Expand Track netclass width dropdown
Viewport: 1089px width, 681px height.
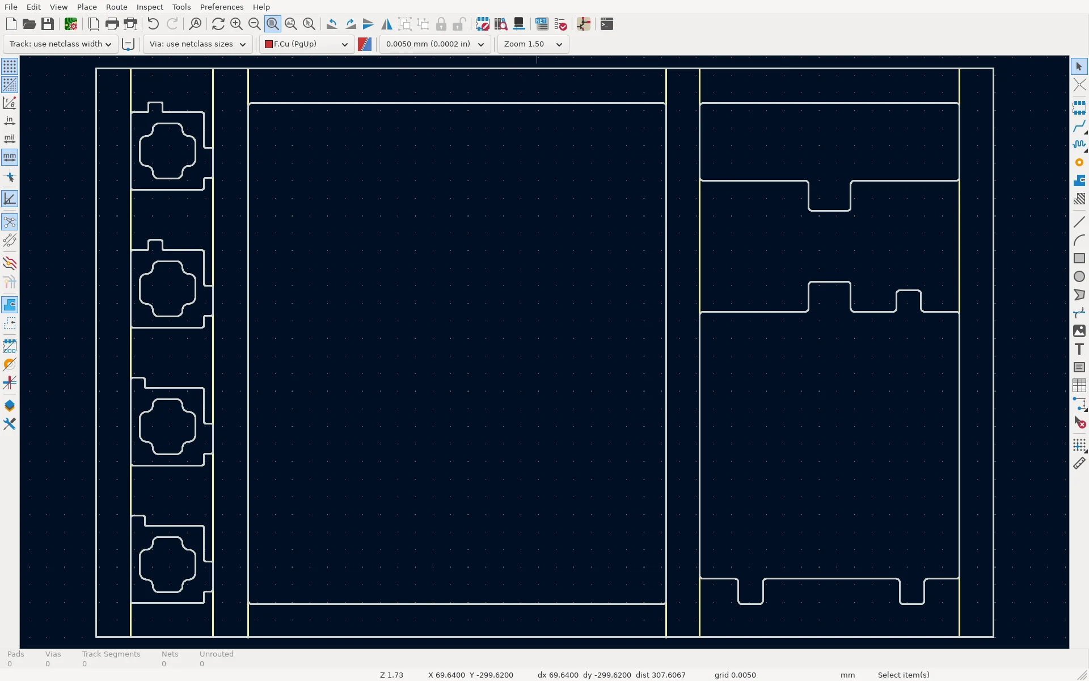pyautogui.click(x=60, y=44)
